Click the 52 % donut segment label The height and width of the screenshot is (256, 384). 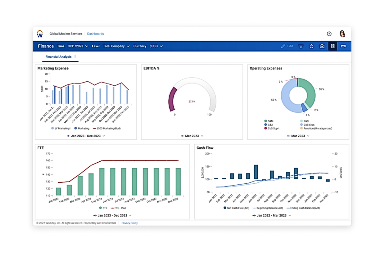pos(274,100)
